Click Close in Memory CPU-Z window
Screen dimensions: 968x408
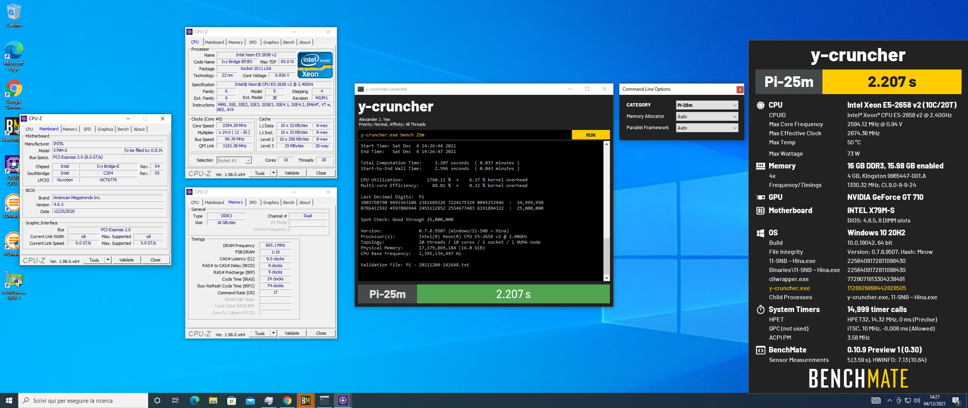321,333
